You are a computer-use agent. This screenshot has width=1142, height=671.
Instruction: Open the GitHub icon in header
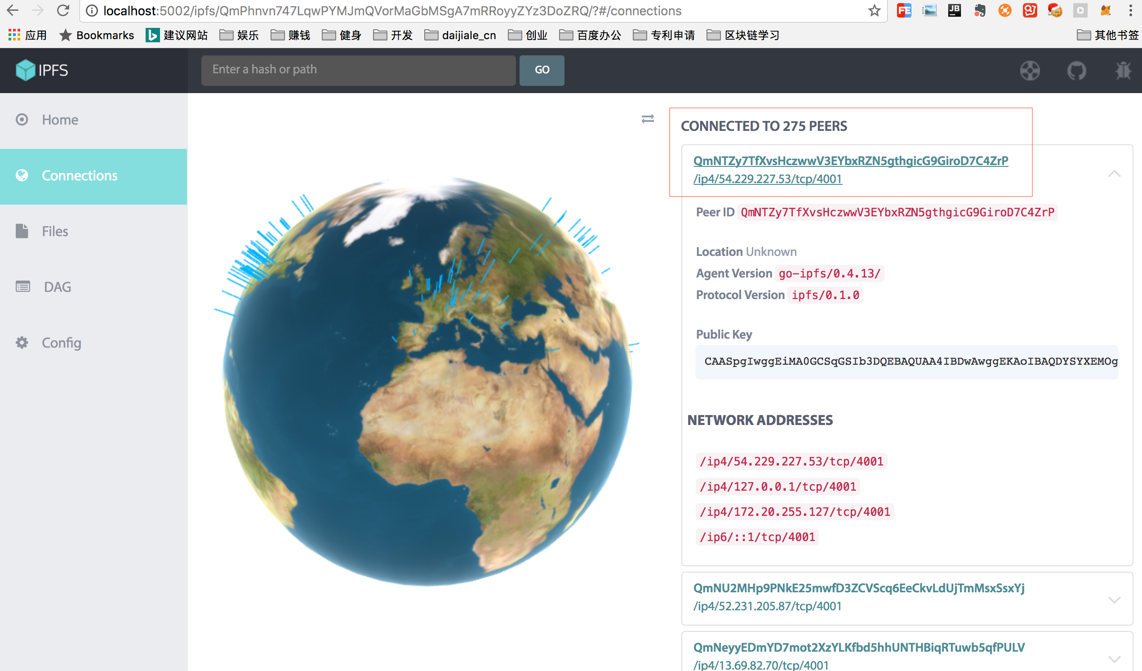1076,71
